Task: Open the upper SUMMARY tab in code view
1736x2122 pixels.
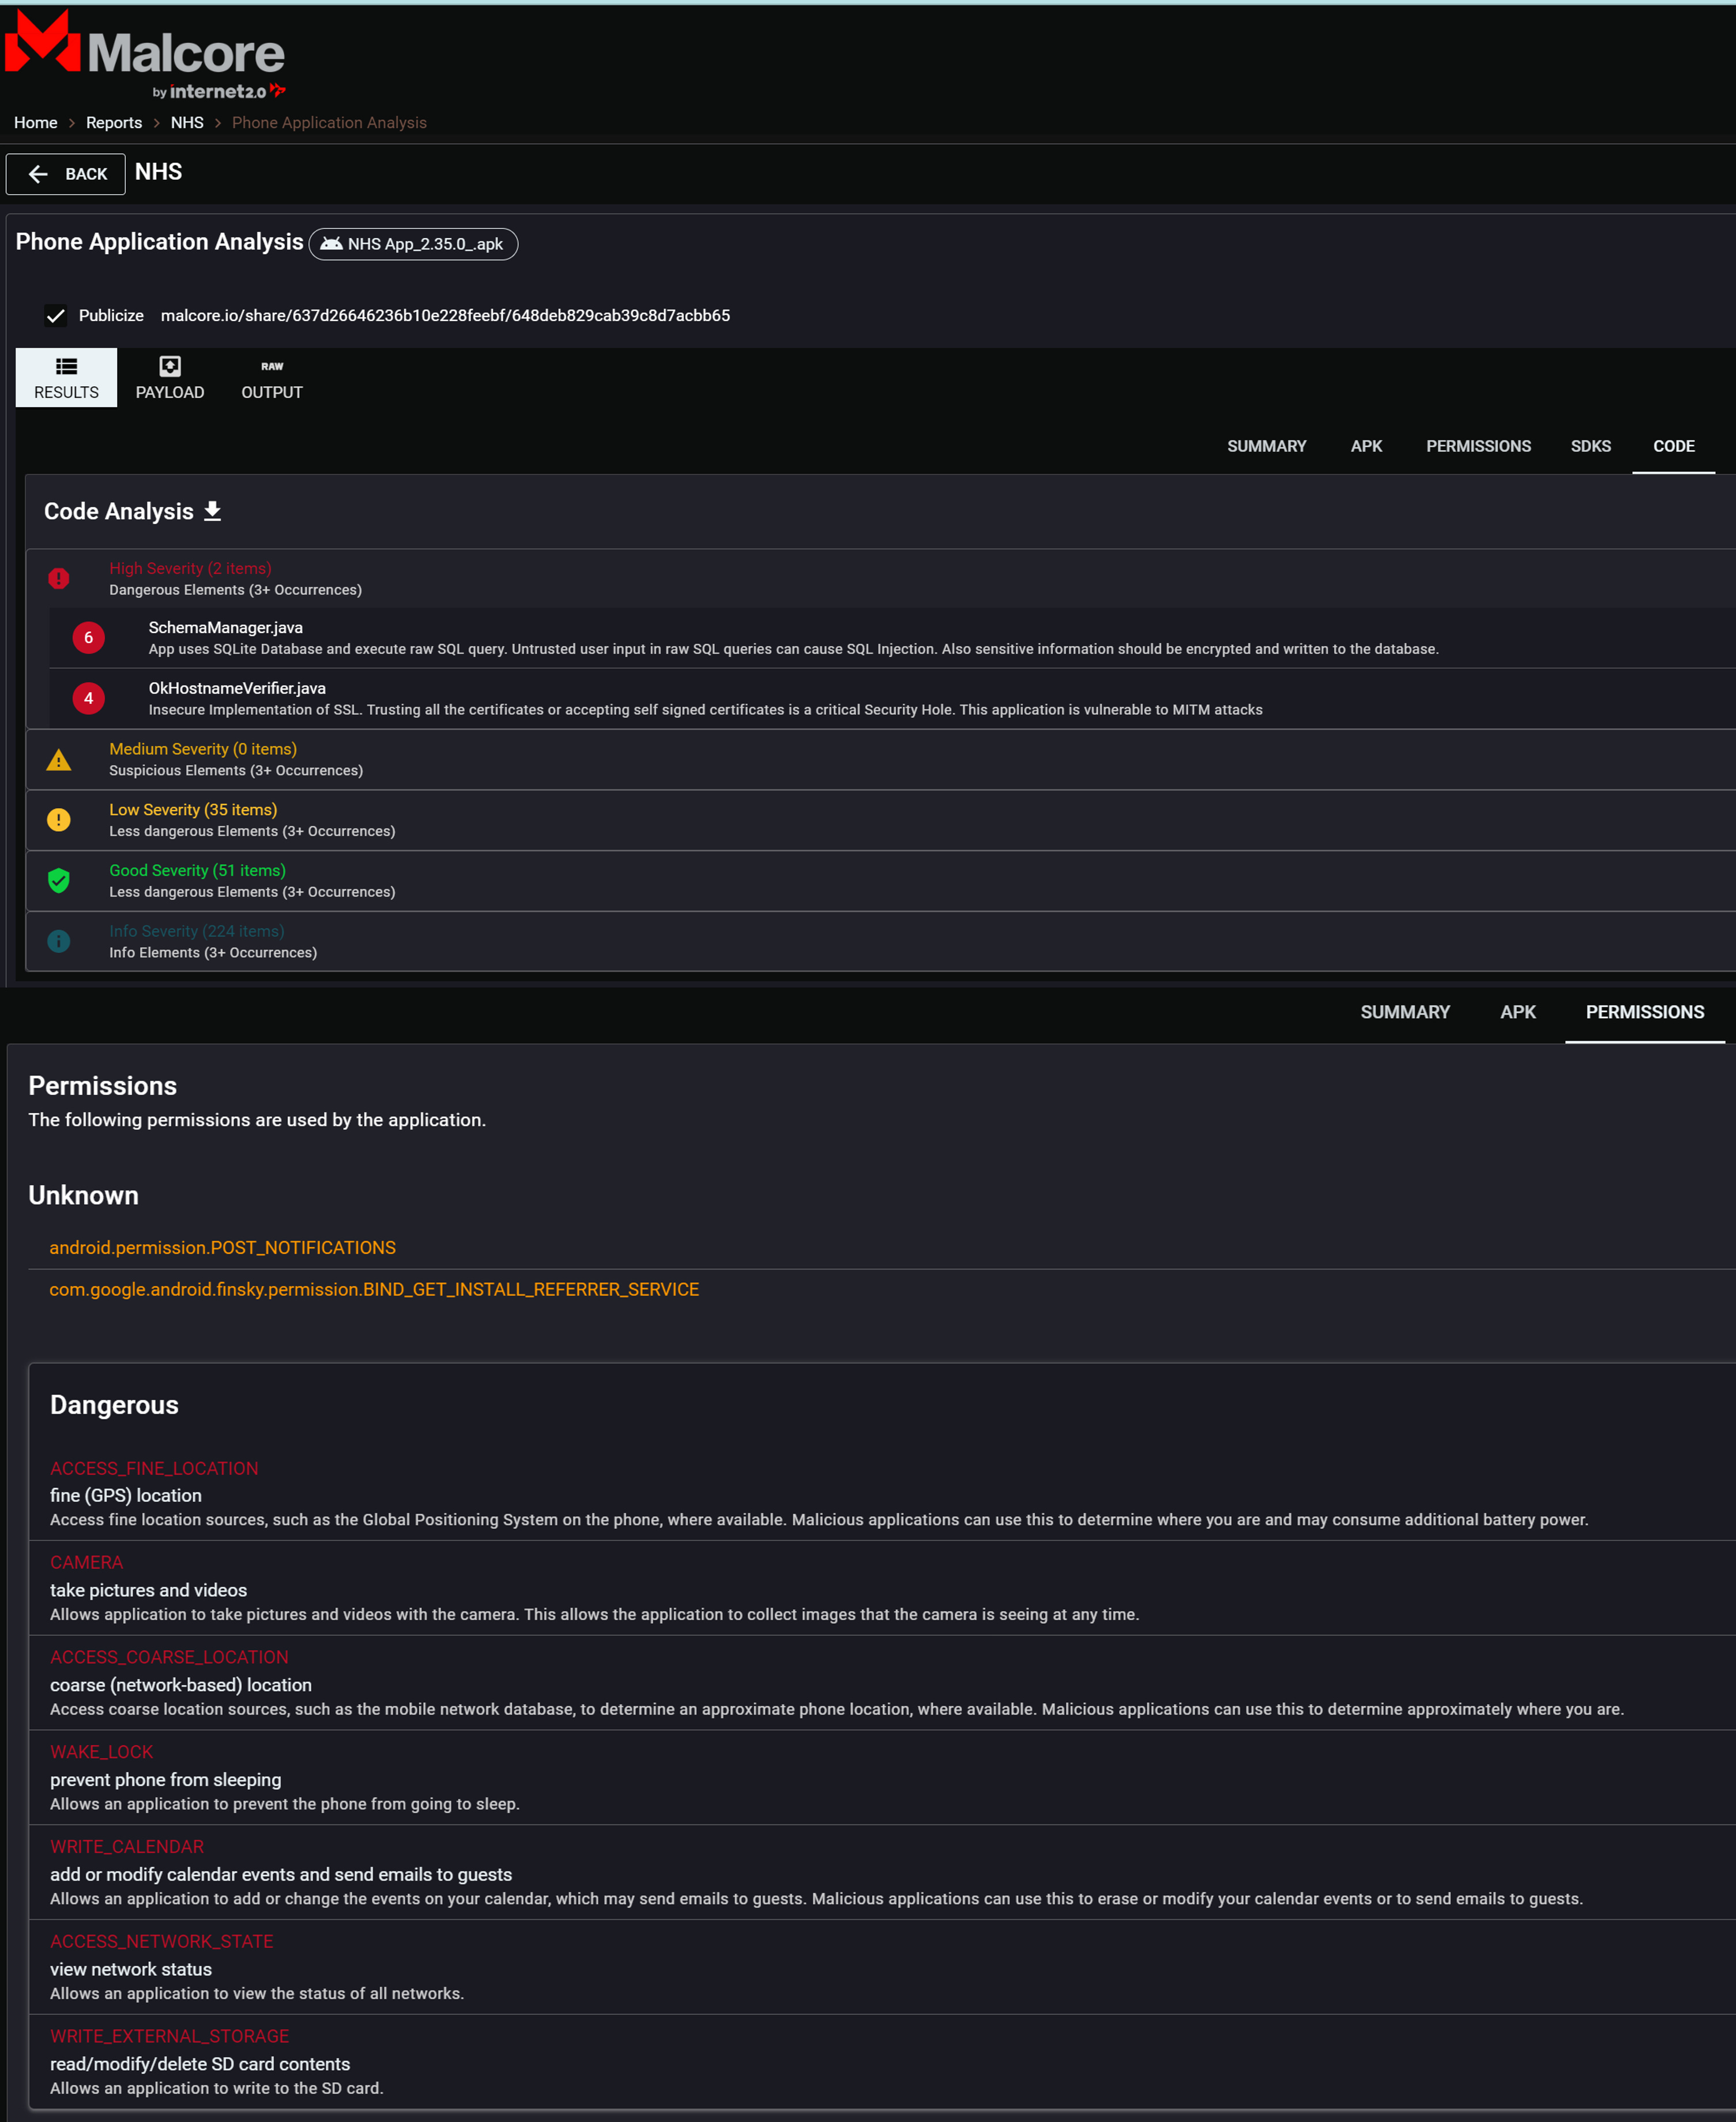Action: pos(1266,446)
